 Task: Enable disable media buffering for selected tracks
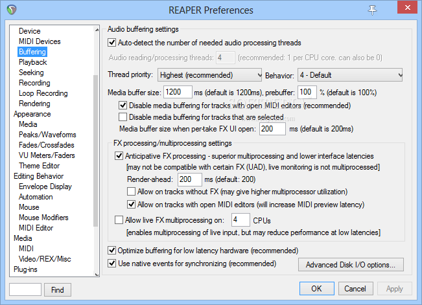click(x=123, y=117)
